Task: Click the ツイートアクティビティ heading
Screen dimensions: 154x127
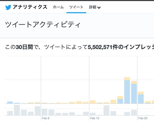Action: [43, 24]
